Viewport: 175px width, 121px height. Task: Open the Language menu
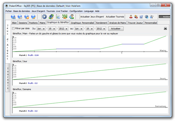point(89,11)
